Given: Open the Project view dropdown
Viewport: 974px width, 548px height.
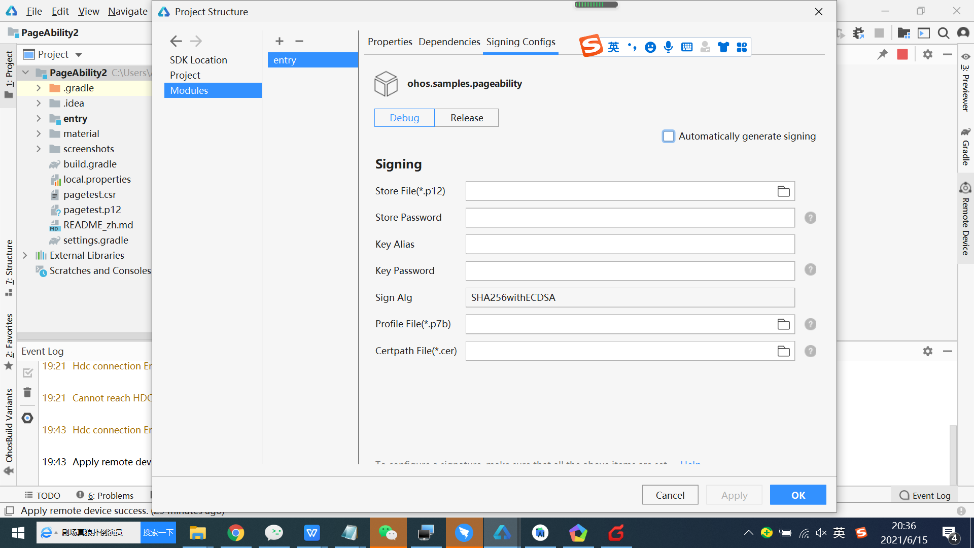Looking at the screenshot, I should [79, 54].
